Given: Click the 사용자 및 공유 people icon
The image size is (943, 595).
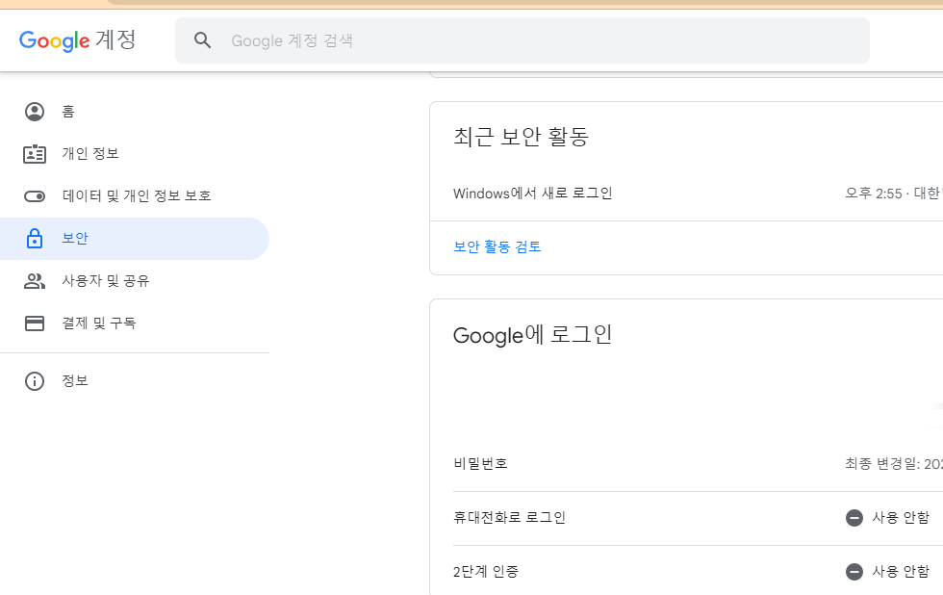Looking at the screenshot, I should 35,281.
